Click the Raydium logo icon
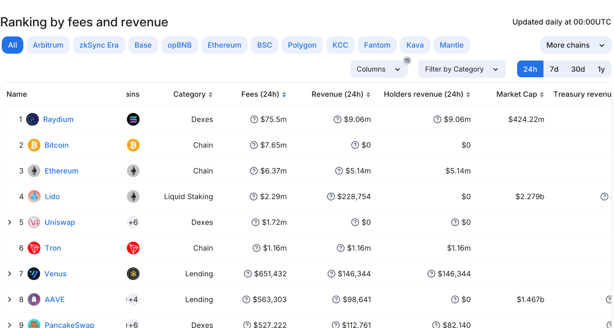 tap(32, 119)
